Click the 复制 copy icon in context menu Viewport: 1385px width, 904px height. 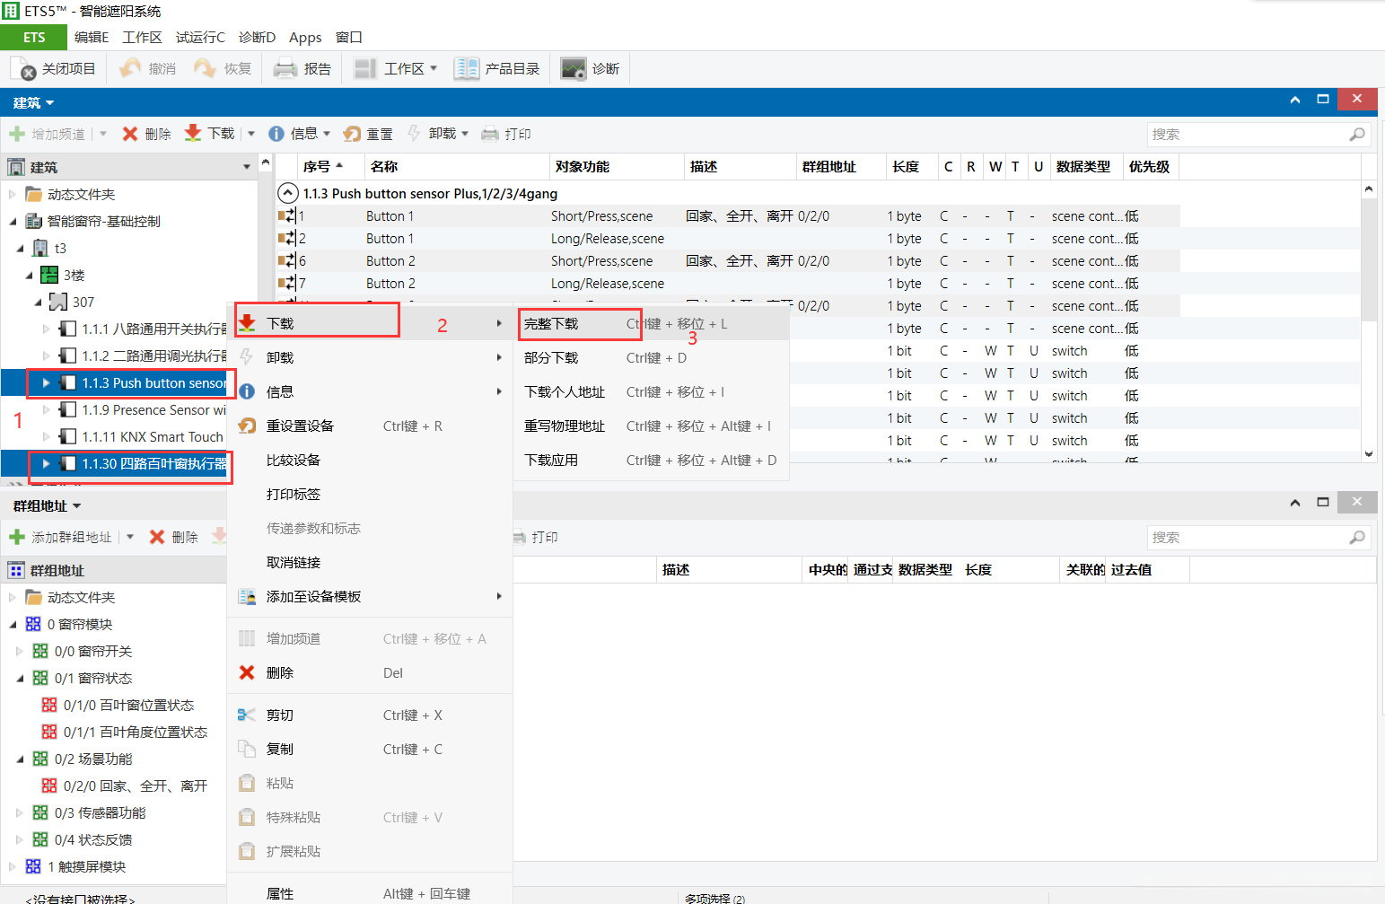[x=247, y=749]
